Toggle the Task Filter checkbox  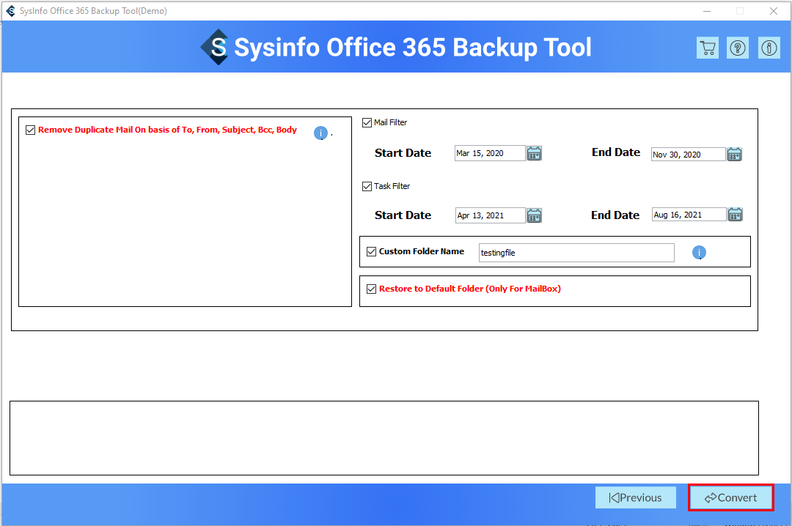pos(367,186)
